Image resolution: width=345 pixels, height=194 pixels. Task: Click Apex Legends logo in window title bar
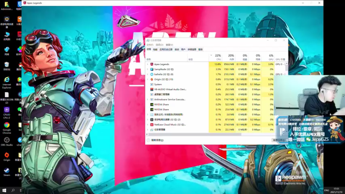click(25, 3)
